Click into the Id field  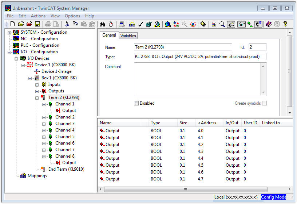point(257,47)
